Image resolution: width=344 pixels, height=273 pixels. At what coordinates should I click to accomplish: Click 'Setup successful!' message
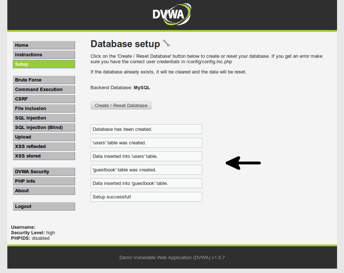[x=146, y=197]
